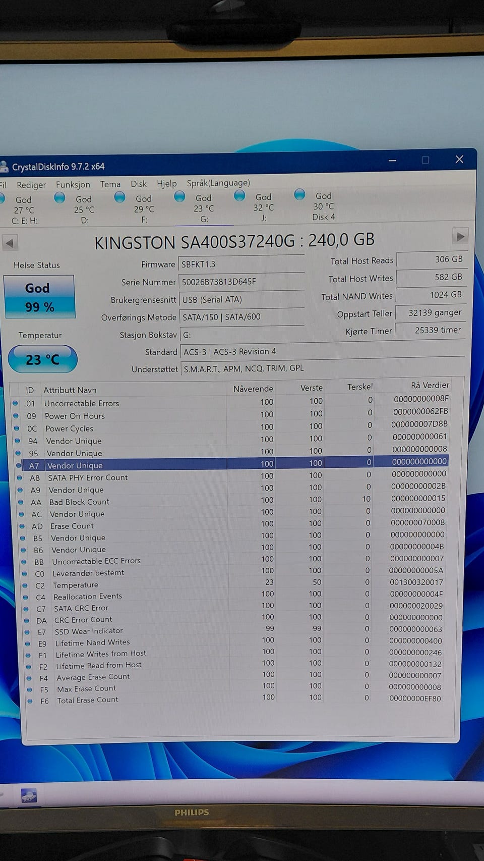
Task: Click the taskbar application icon
Action: [29, 796]
